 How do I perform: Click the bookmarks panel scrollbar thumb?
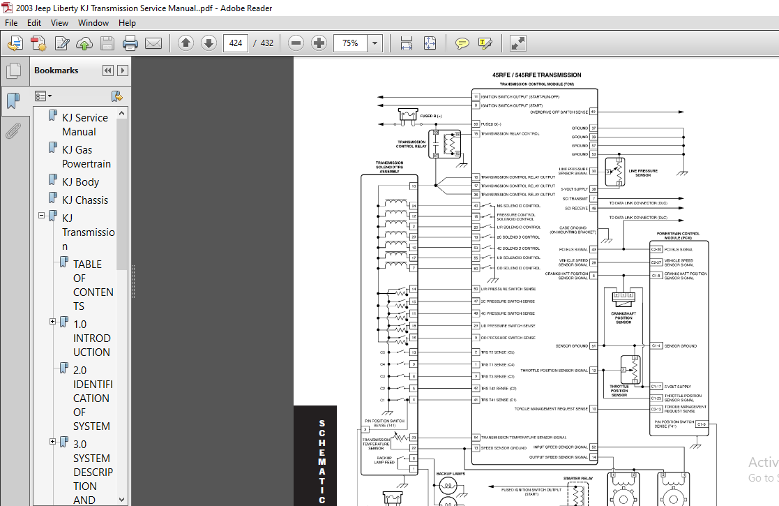(x=122, y=194)
